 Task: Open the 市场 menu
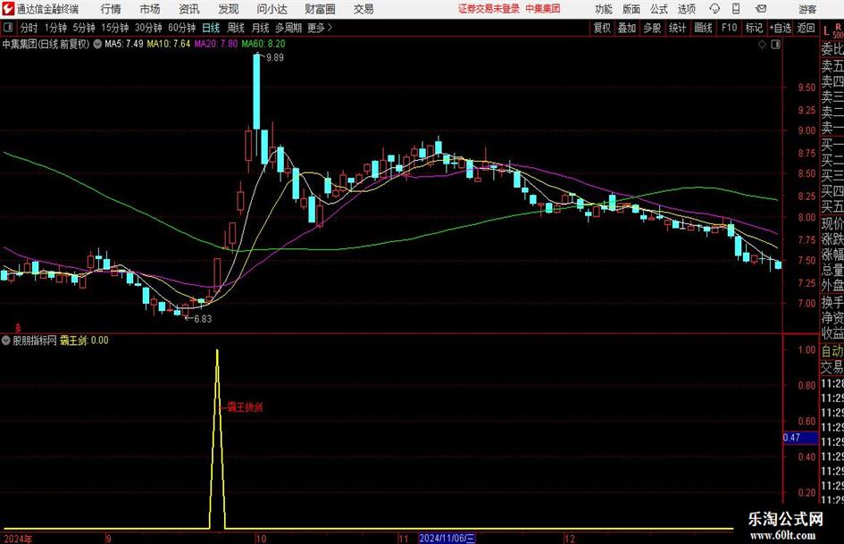150,9
